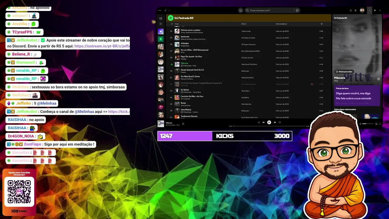The image size is (389, 219).
Task: Add Máscara via plus in right panel
Action: coord(379,79)
